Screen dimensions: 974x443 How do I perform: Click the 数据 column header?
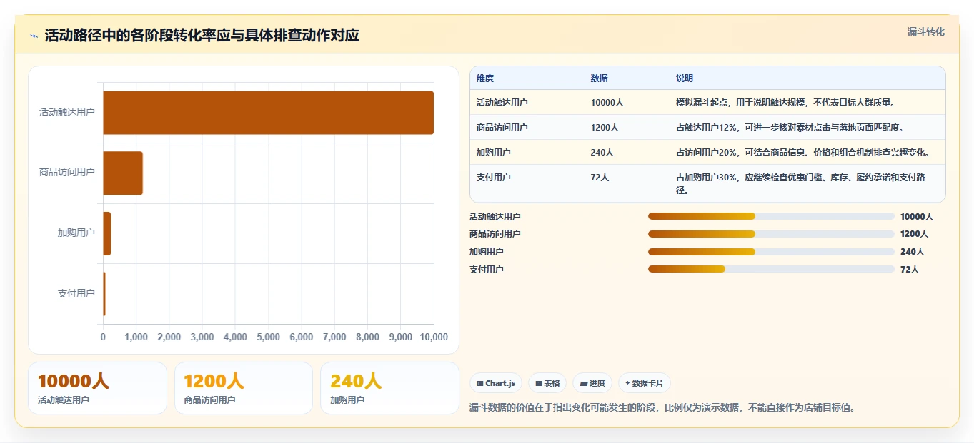pos(600,78)
